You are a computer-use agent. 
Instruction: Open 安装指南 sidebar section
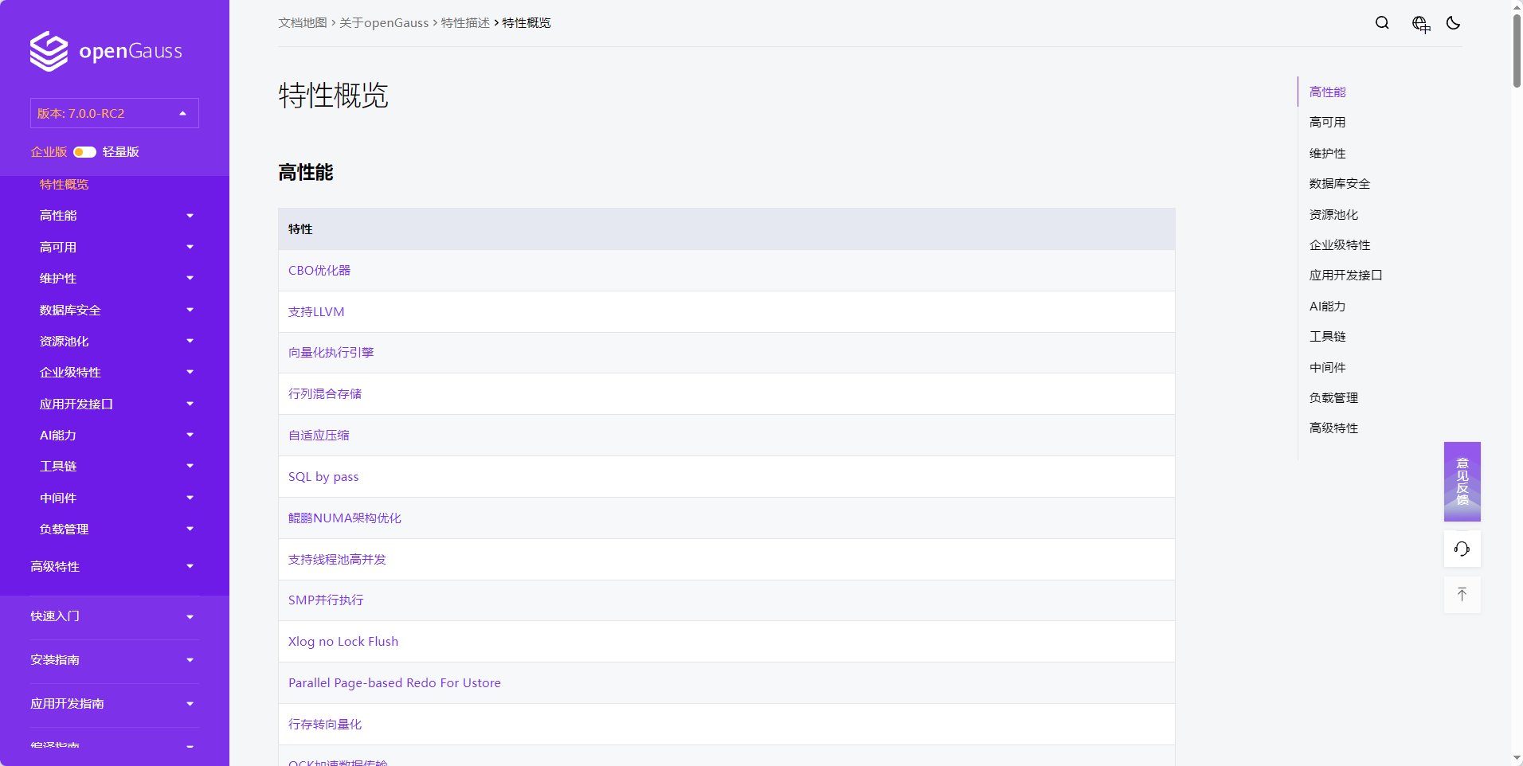click(55, 660)
